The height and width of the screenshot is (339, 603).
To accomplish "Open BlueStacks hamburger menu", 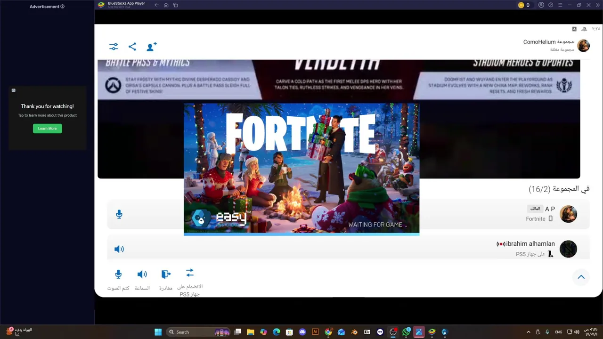I will pos(560,5).
